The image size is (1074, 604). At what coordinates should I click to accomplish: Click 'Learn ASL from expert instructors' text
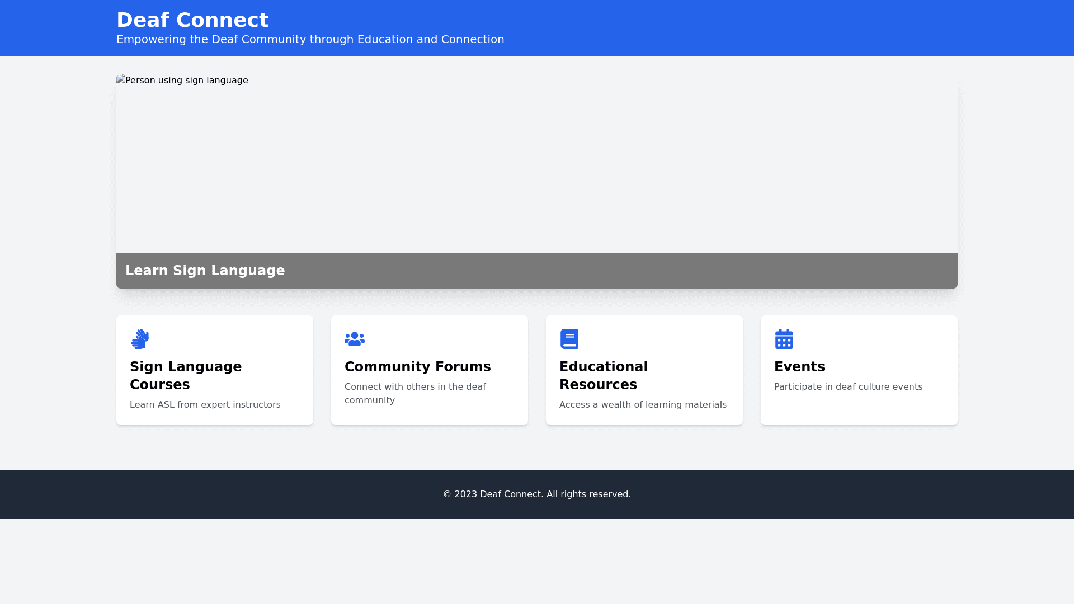point(205,405)
